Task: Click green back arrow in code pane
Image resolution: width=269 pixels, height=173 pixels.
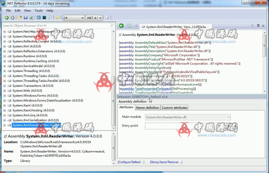Action: click(121, 26)
